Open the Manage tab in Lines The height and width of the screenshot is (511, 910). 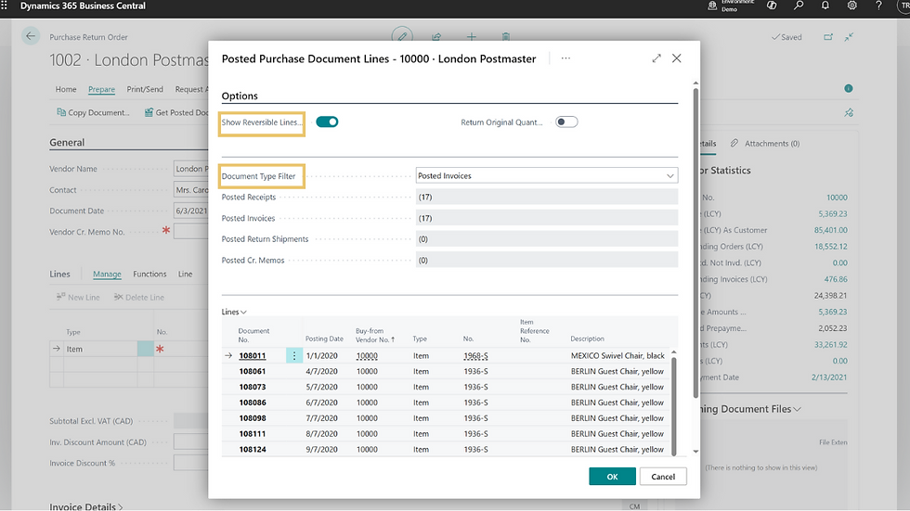coord(107,274)
